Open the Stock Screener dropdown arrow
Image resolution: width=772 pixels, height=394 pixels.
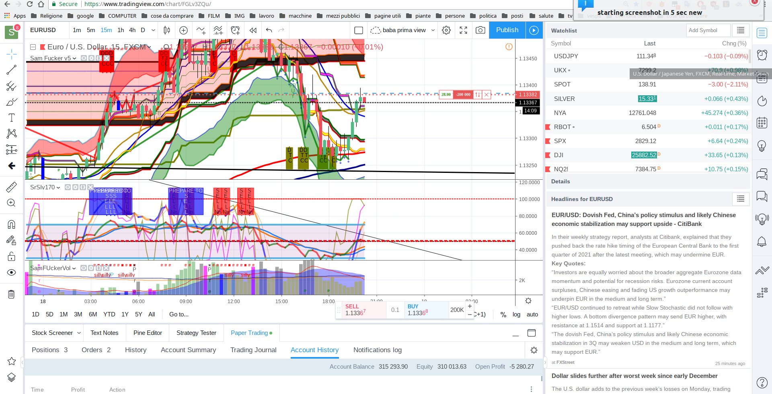pyautogui.click(x=79, y=333)
